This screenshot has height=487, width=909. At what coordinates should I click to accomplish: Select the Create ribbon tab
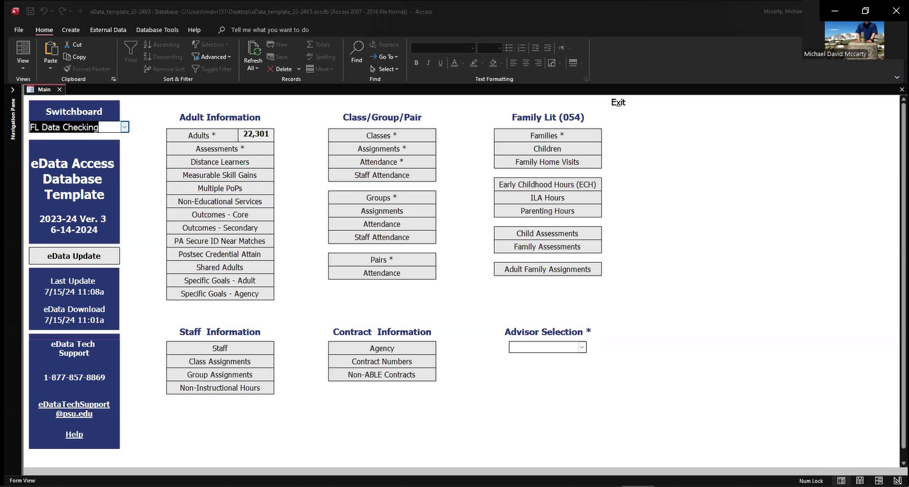[71, 30]
